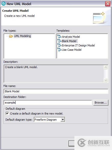Viewport: 112px width, 150px height.
Task: Click the Use Case Model icon
Action: (x=59, y=49)
